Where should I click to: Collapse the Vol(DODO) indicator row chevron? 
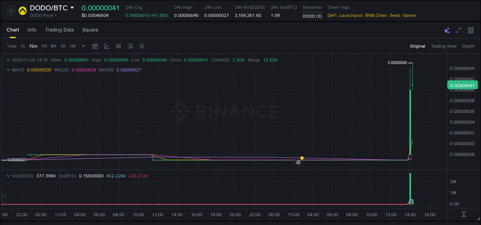pyautogui.click(x=8, y=175)
